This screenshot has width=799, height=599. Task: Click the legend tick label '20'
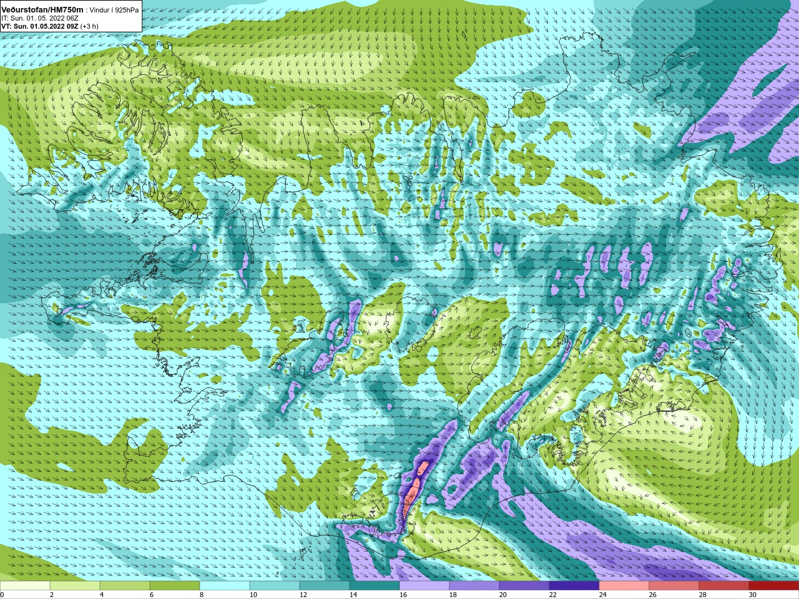tap(502, 595)
